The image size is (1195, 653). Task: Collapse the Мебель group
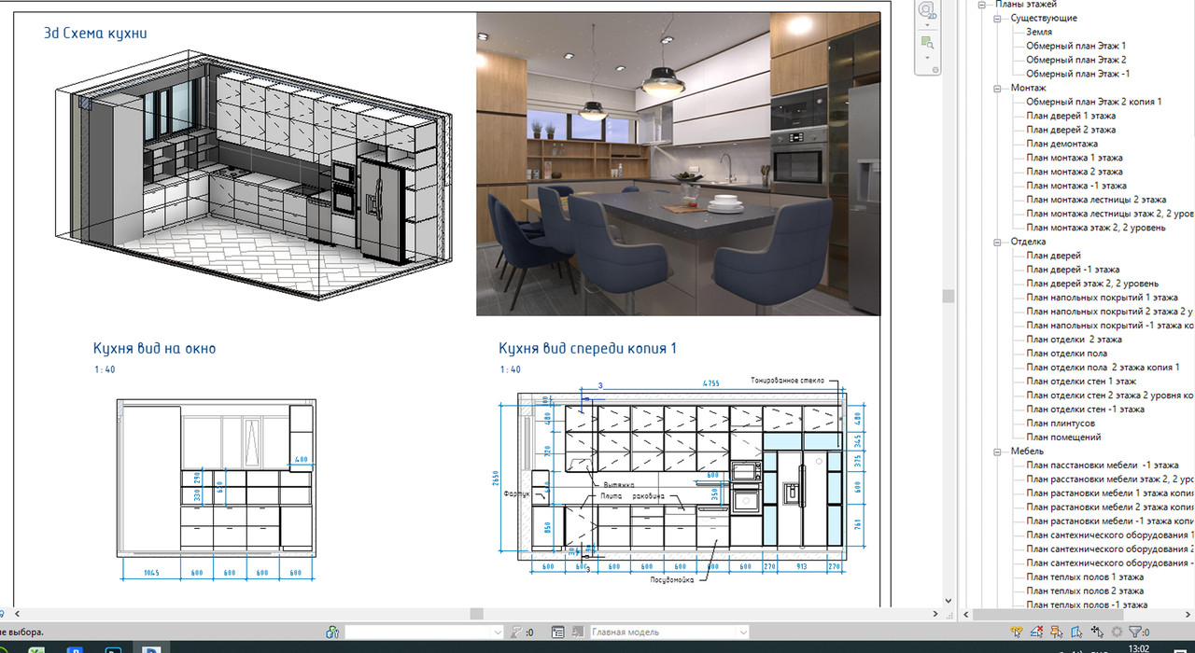click(x=997, y=452)
